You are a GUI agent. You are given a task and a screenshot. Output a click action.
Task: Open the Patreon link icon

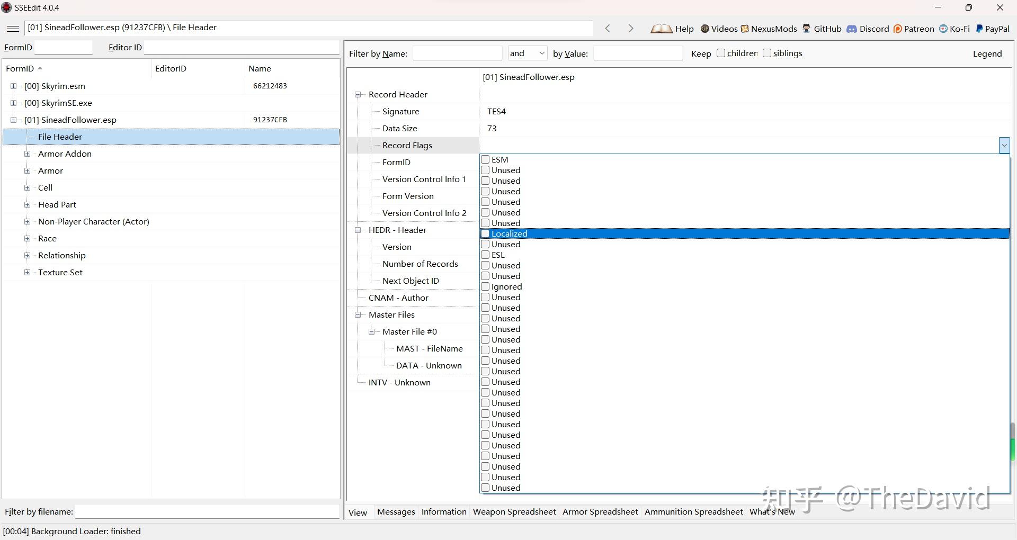pyautogui.click(x=898, y=29)
